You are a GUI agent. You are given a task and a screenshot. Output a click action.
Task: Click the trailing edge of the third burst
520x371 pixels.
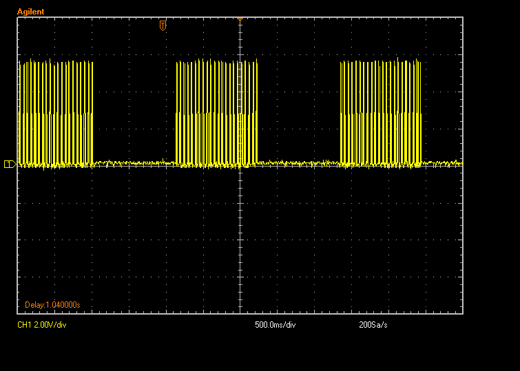(x=421, y=113)
